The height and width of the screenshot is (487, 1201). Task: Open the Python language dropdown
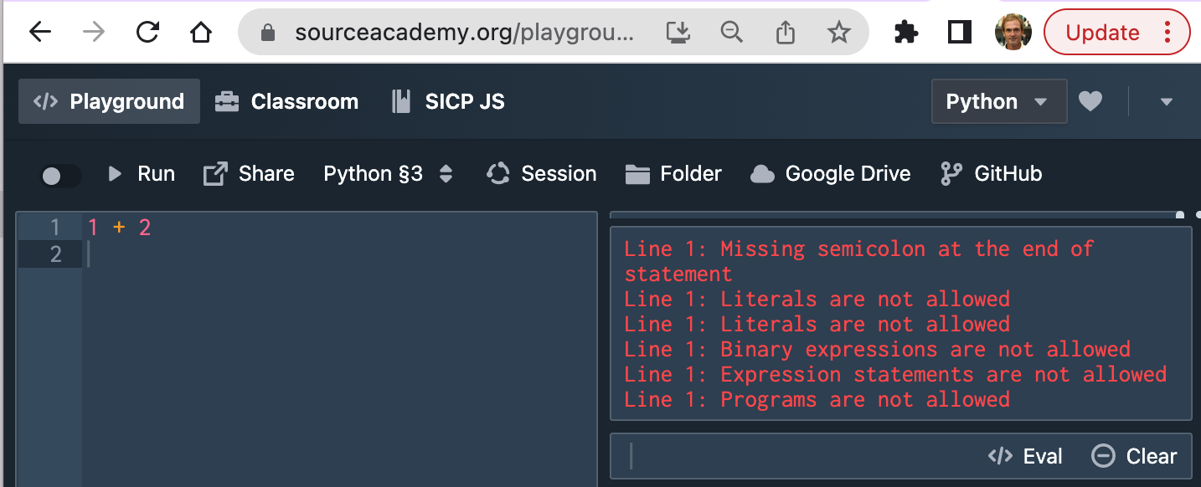998,101
